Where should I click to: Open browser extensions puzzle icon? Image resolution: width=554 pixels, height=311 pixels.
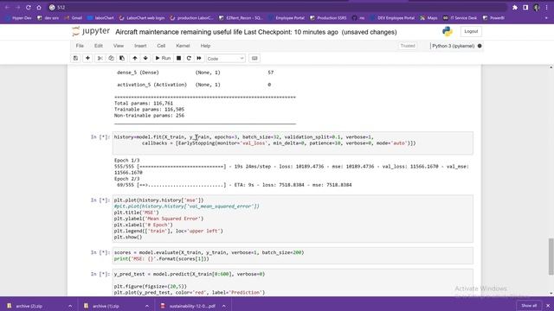pos(515,8)
